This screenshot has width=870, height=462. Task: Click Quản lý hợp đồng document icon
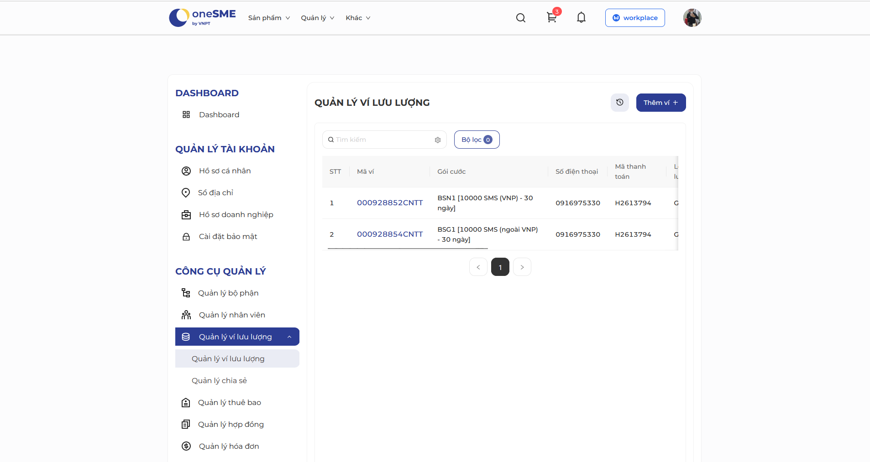pos(186,425)
